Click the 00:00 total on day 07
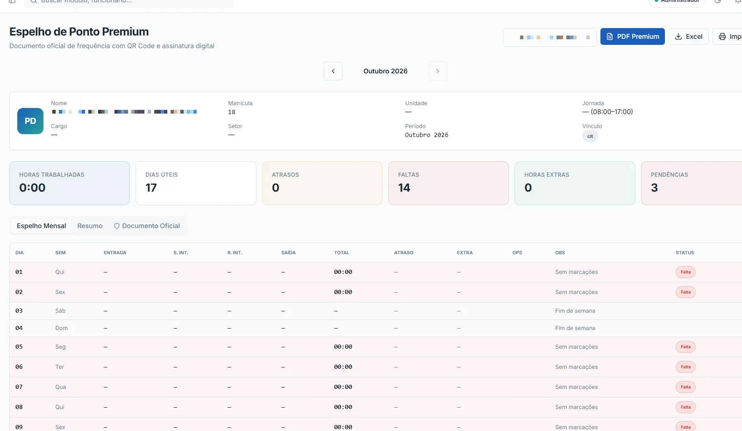Viewport: 742px width, 431px height. pyautogui.click(x=343, y=387)
